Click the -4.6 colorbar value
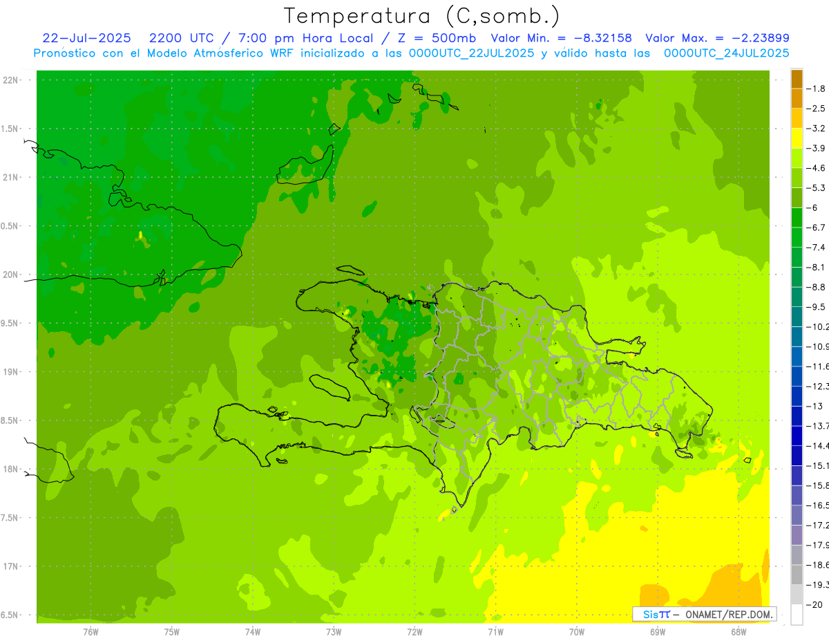 pos(817,168)
